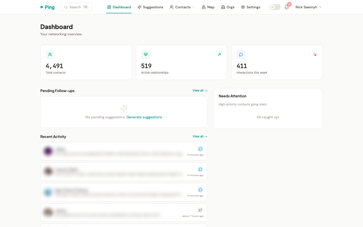This screenshot has height=227, width=363.
Task: Open the 411 Interactions this week card
Action: click(277, 62)
